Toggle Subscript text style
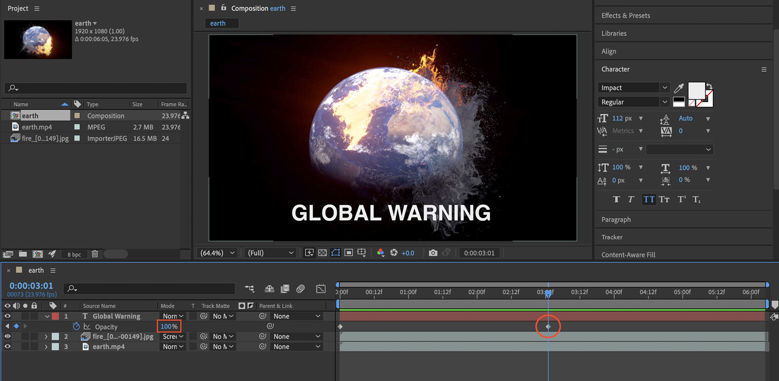 point(696,199)
